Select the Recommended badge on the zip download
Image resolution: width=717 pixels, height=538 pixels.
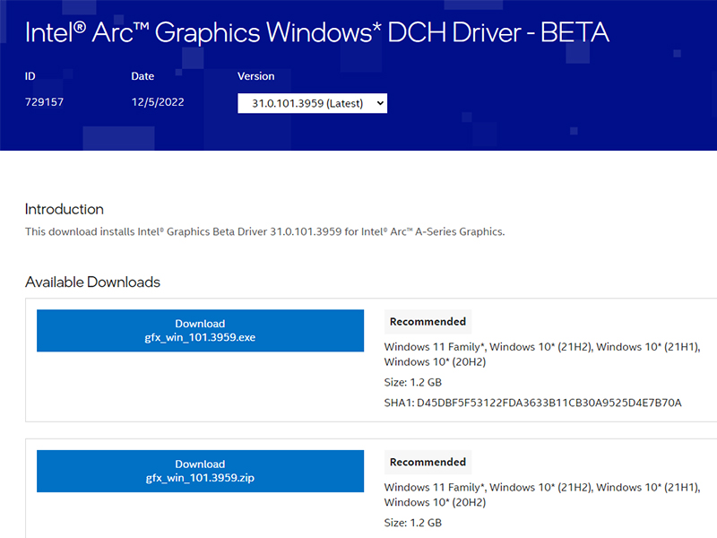(428, 462)
